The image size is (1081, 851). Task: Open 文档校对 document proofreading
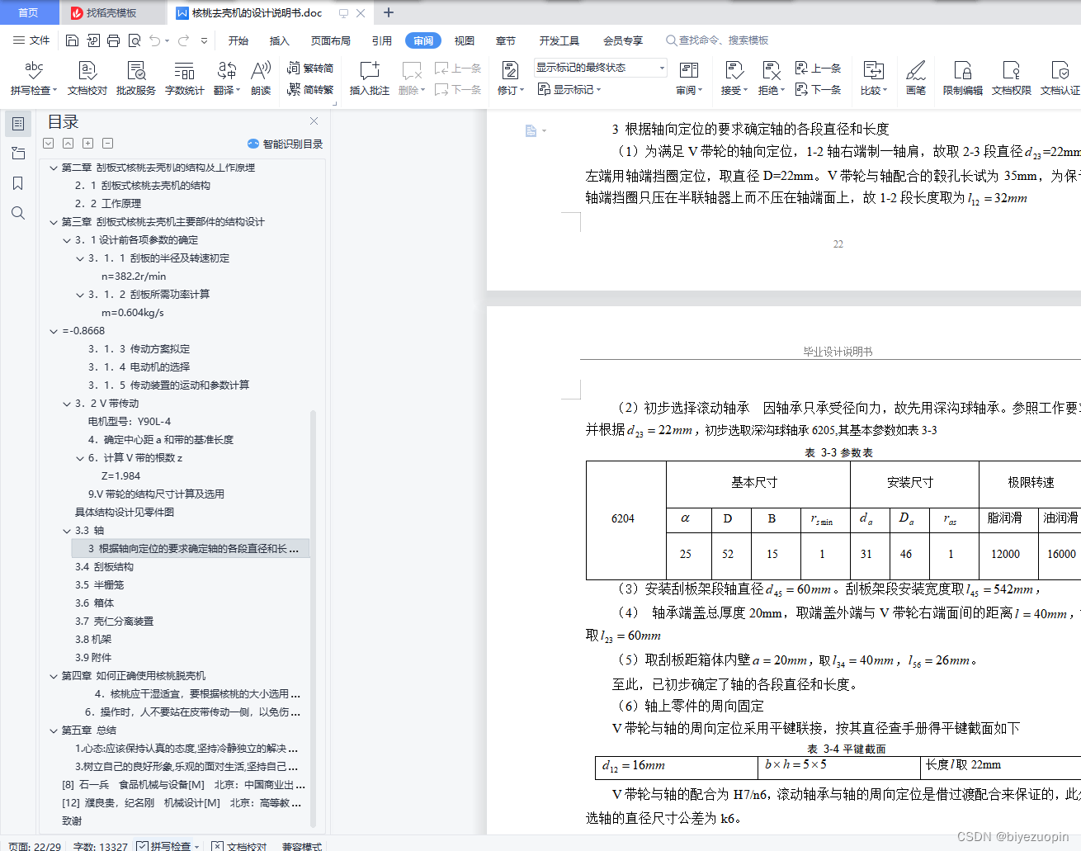pyautogui.click(x=87, y=78)
